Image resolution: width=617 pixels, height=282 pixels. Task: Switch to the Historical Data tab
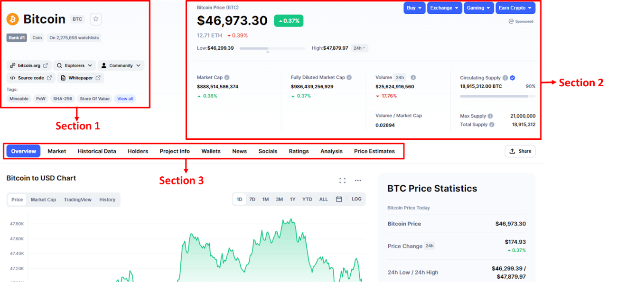[97, 151]
